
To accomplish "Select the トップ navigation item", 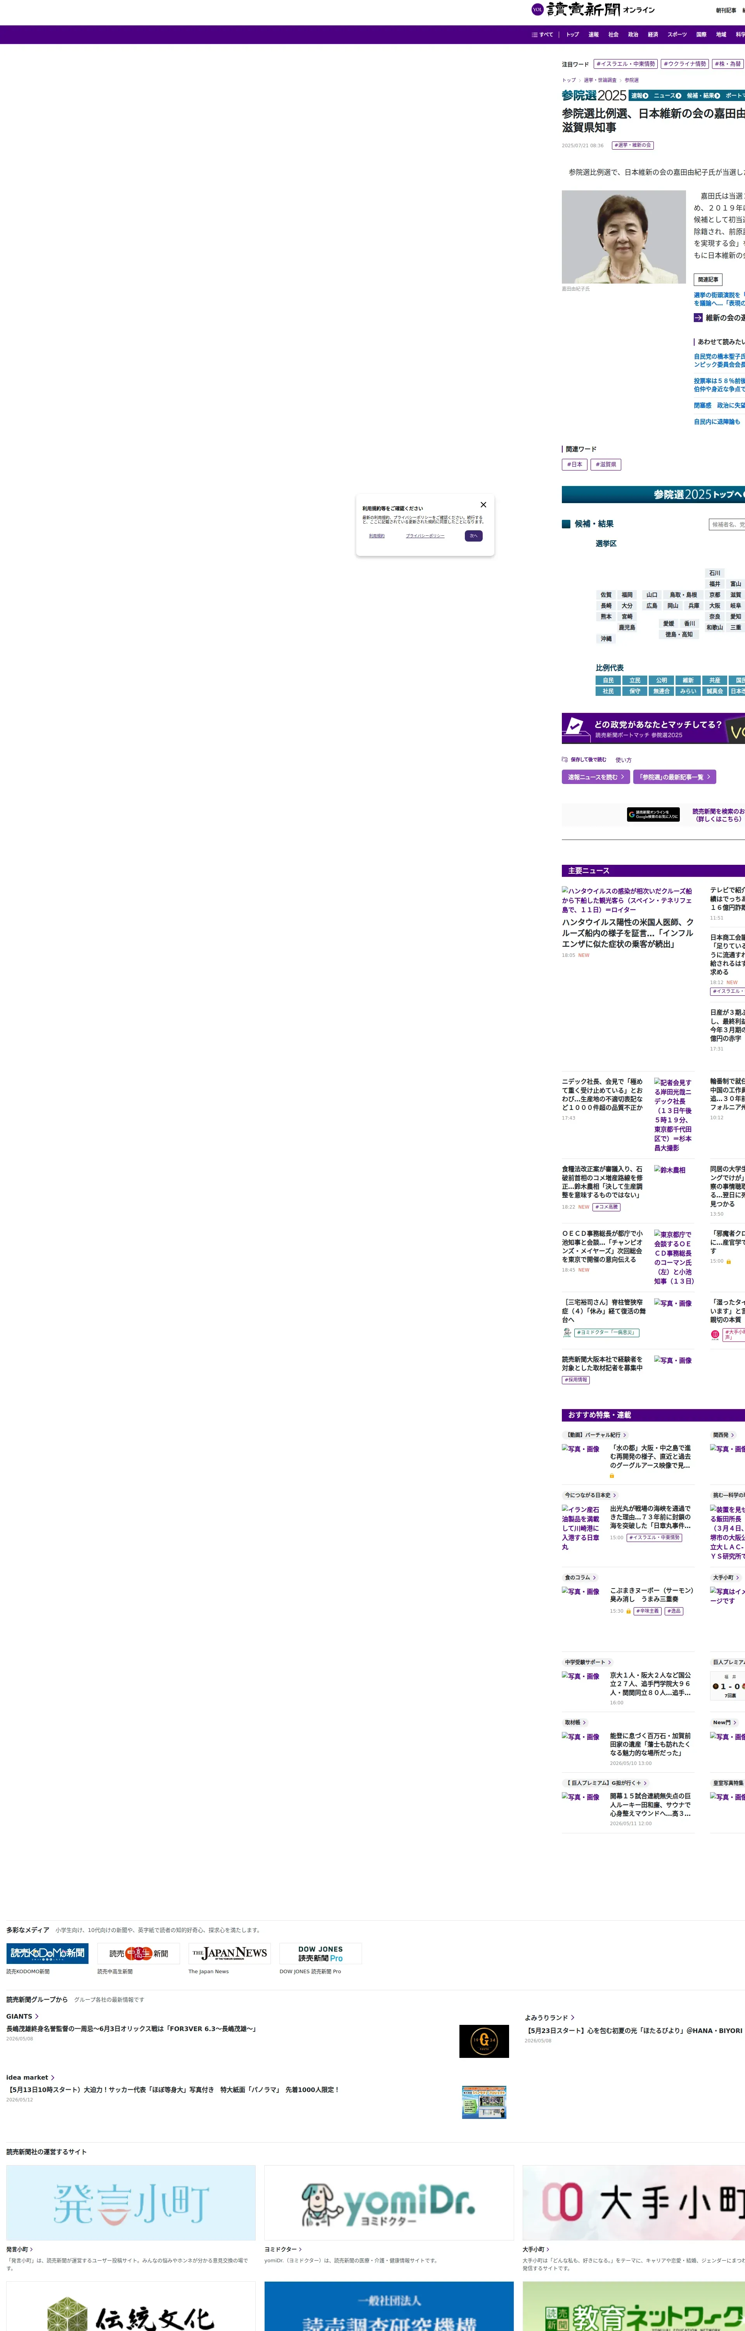I will click(572, 35).
